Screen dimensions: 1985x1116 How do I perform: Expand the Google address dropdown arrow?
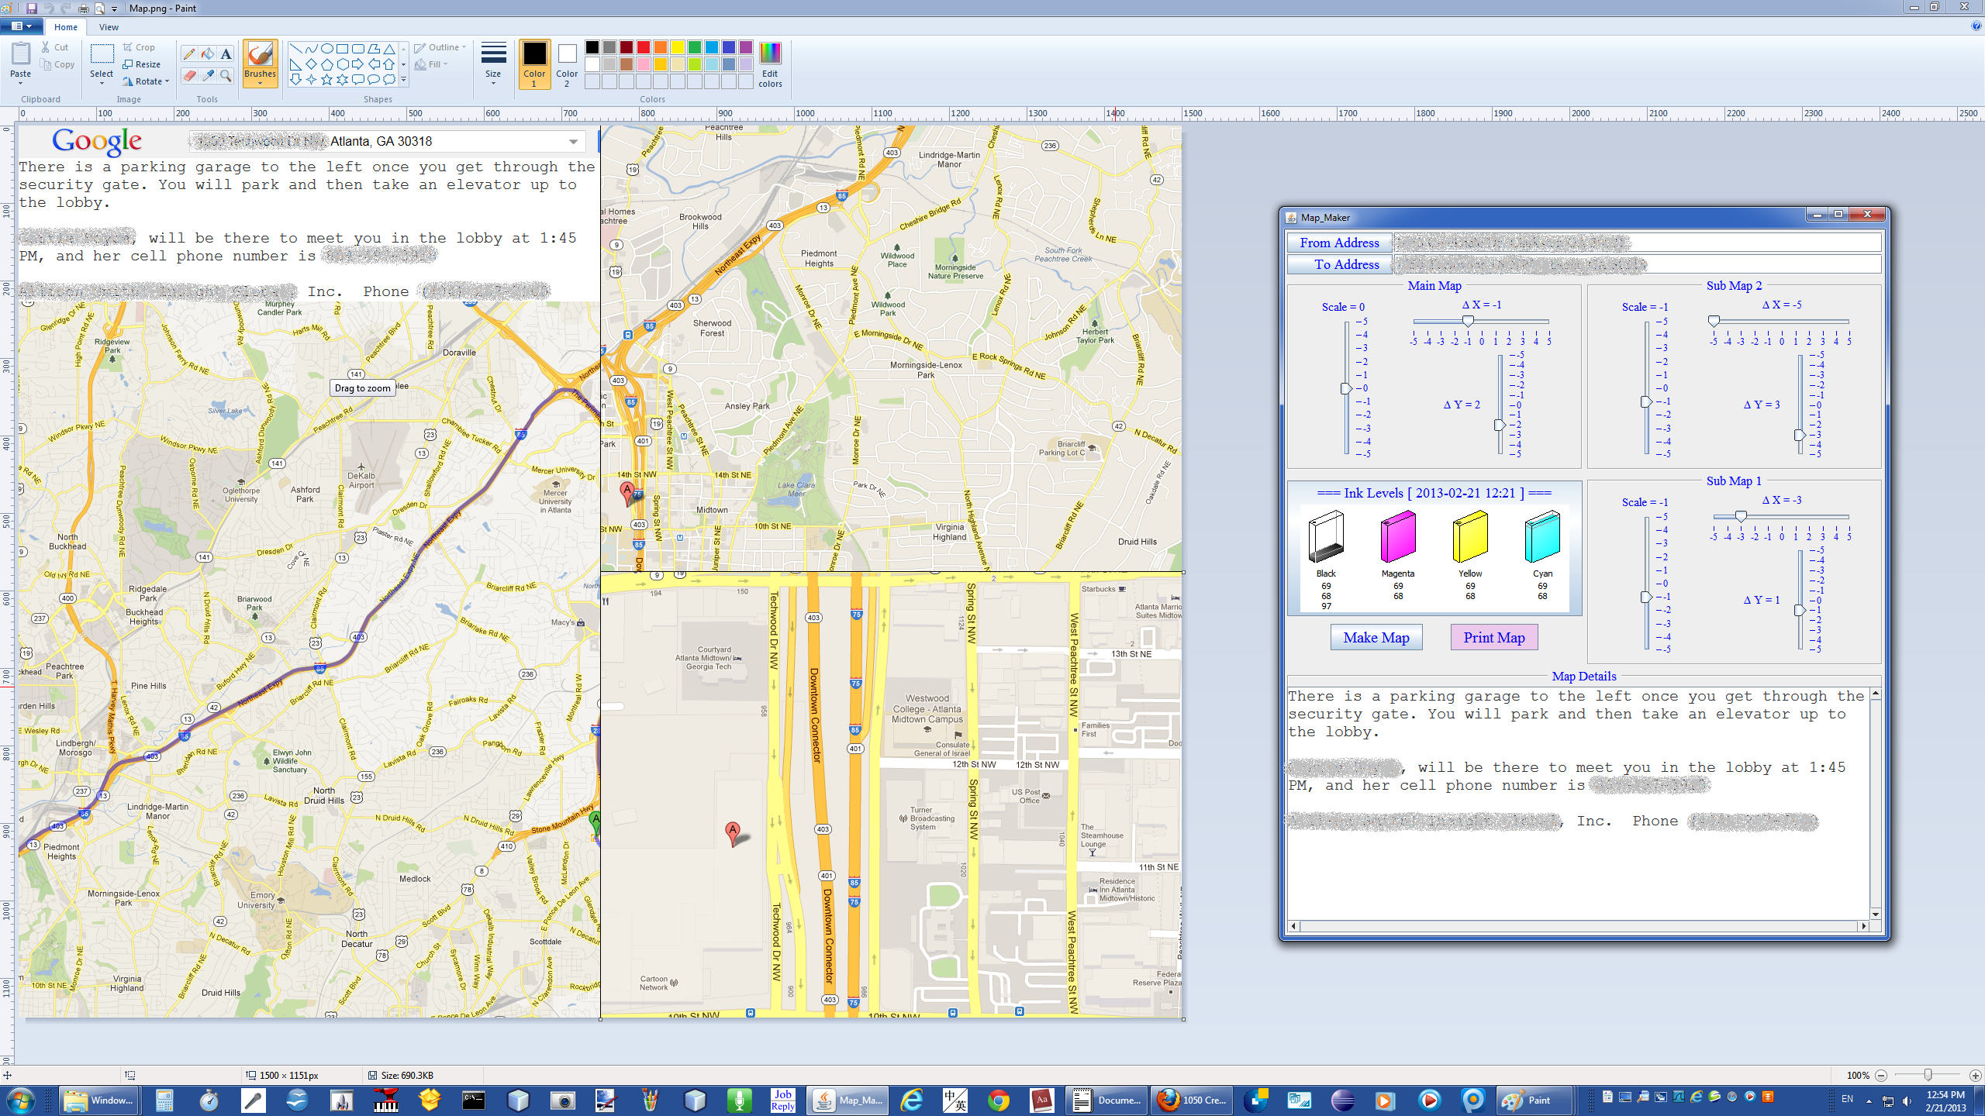pyautogui.click(x=573, y=141)
